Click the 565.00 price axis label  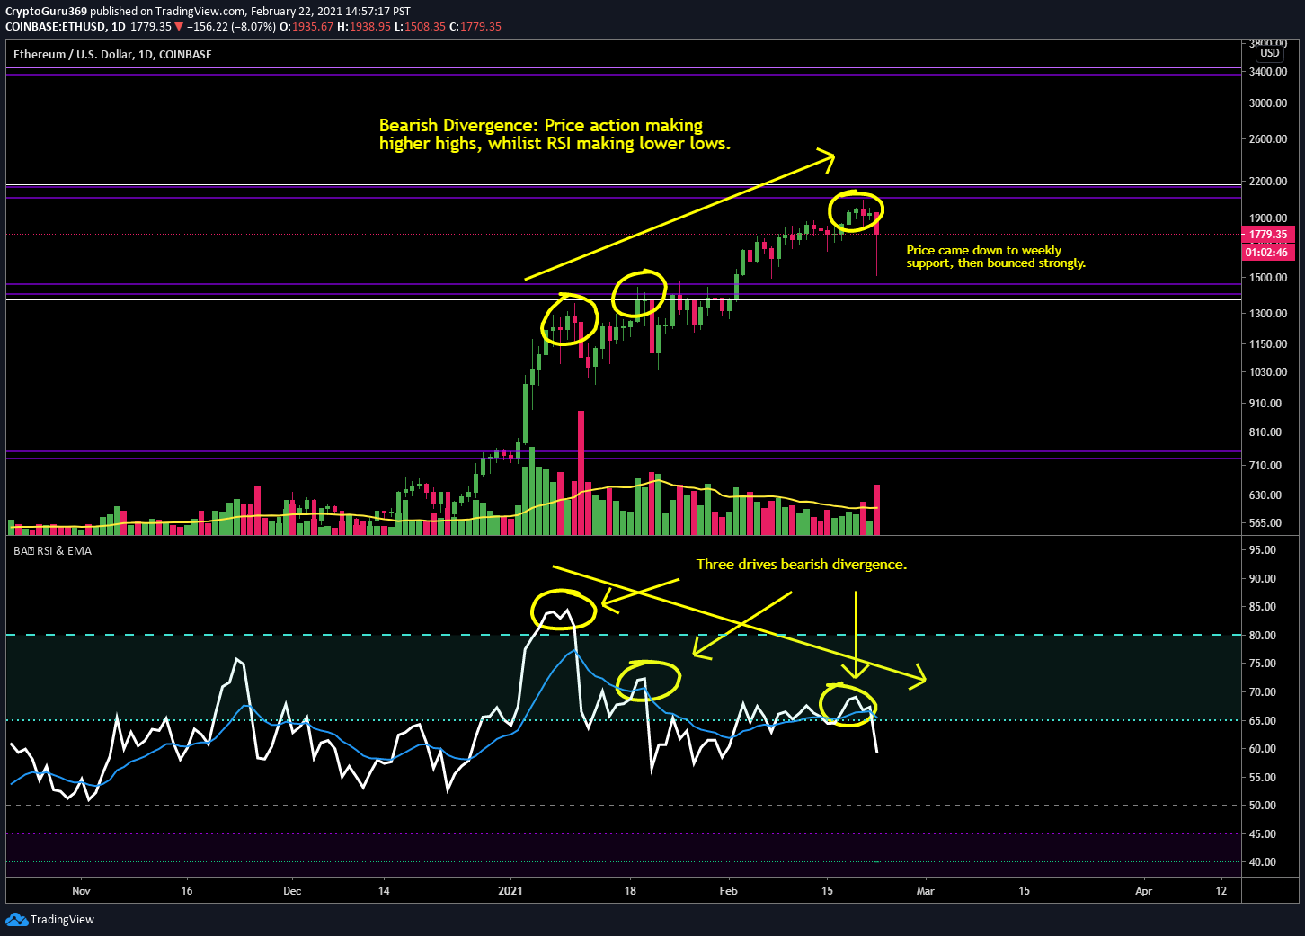[x=1265, y=523]
